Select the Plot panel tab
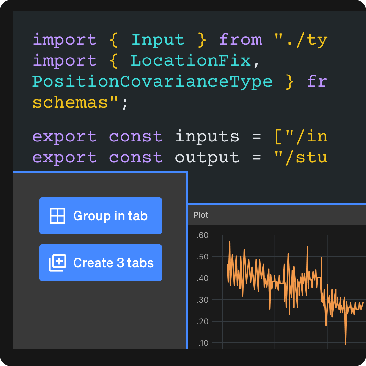Viewport: 366px width, 366px height. (201, 215)
